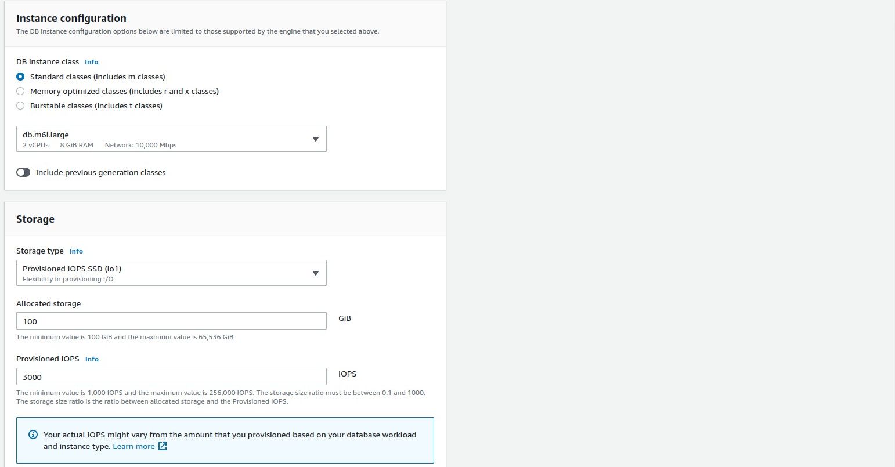Click the instance class dropdown arrow
The width and height of the screenshot is (895, 467).
click(316, 139)
